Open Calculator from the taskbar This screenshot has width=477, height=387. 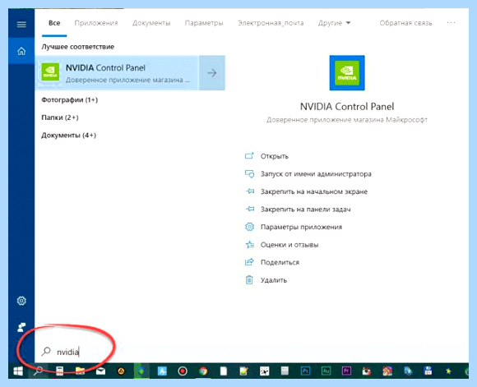pyautogui.click(x=59, y=371)
